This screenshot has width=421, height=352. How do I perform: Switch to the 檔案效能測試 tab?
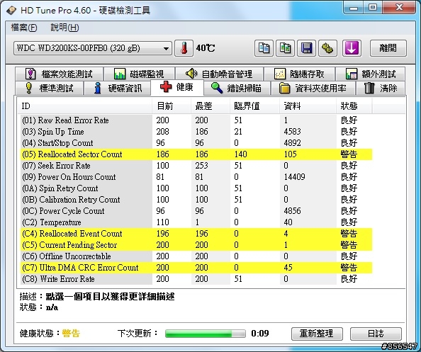(x=59, y=74)
